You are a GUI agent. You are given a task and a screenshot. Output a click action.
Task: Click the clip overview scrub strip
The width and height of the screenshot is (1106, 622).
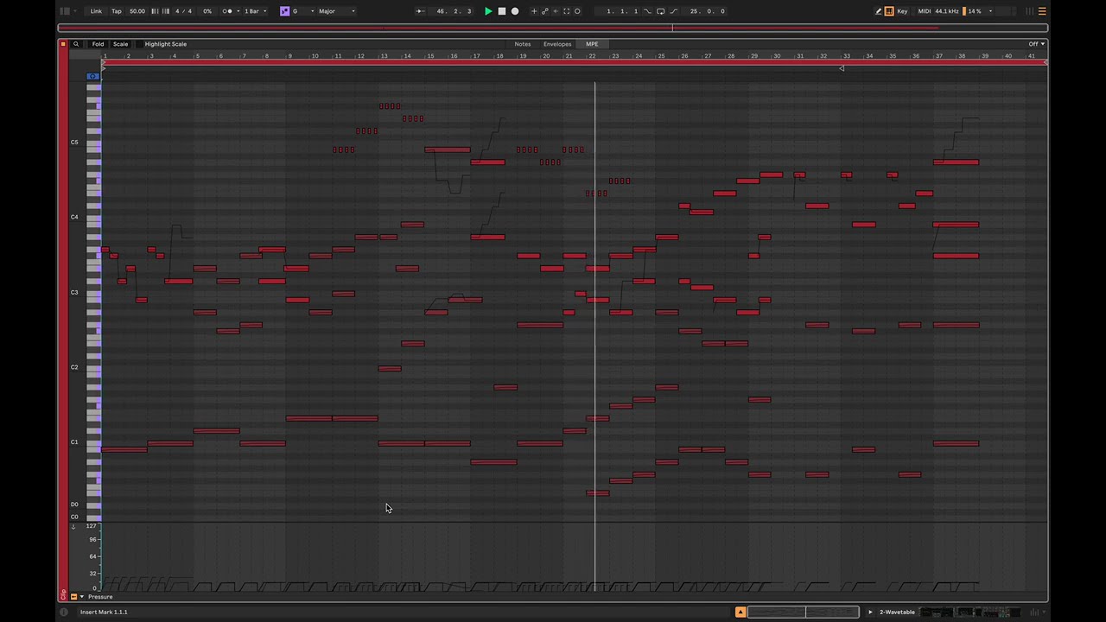pos(804,612)
